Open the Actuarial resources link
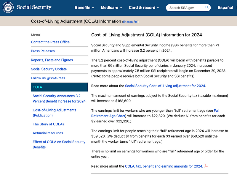 pos(48,133)
